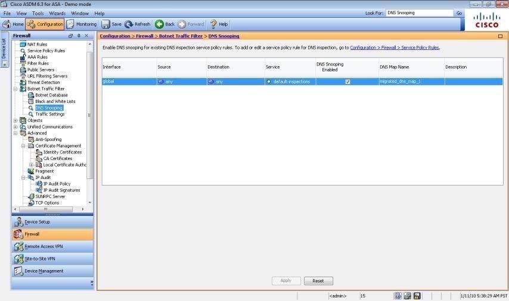Image resolution: width=509 pixels, height=301 pixels.
Task: Expand Local Certificate Authority node
Action: (x=31, y=165)
